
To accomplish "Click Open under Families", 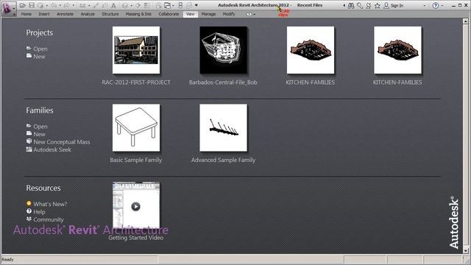I will coord(40,127).
